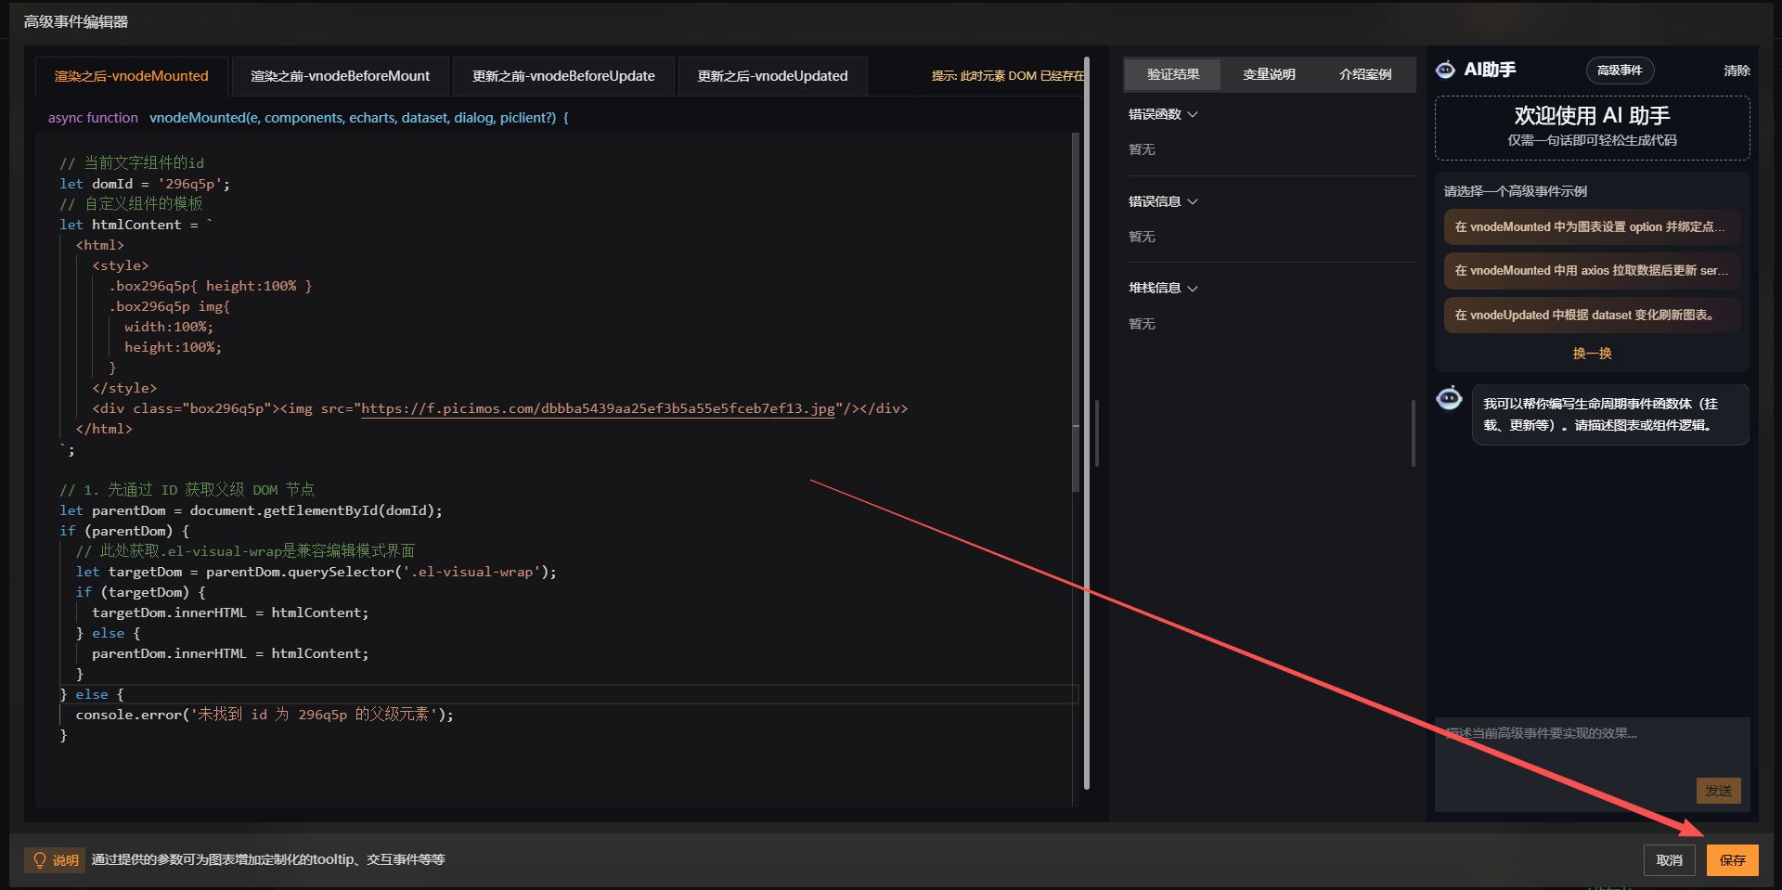Click the picimos image URL in code
This screenshot has width=1782, height=890.
[598, 408]
